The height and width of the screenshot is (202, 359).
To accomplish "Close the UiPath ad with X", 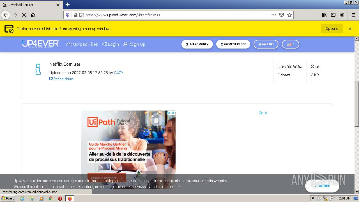I will (173, 113).
